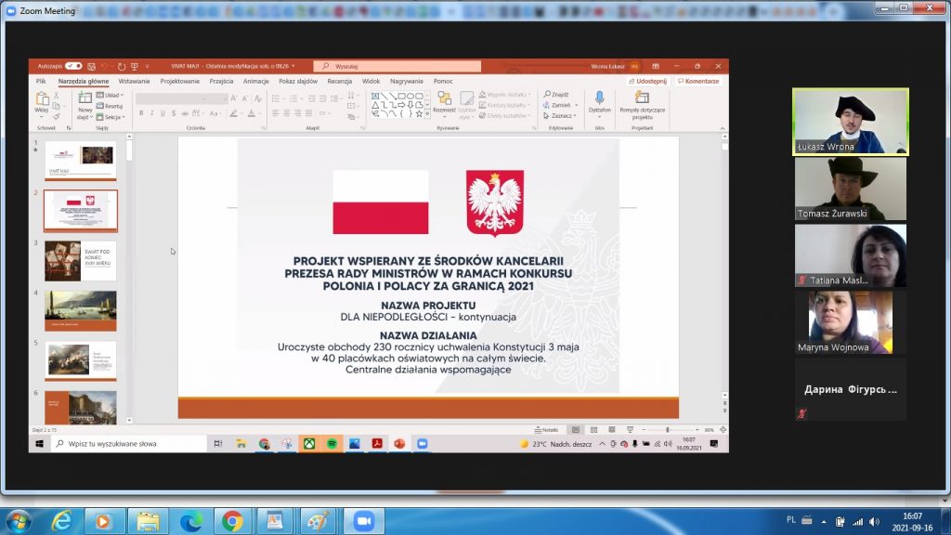Open the Animacje ribbon tab

pyautogui.click(x=255, y=81)
